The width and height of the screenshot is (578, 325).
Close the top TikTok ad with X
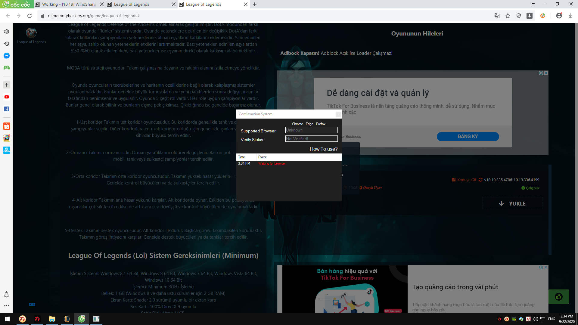pos(546,73)
